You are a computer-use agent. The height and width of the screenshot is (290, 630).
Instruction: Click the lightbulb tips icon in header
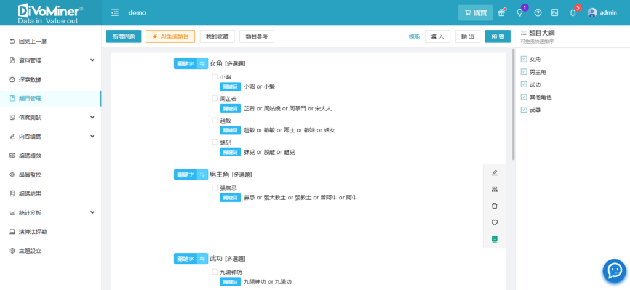coord(519,13)
